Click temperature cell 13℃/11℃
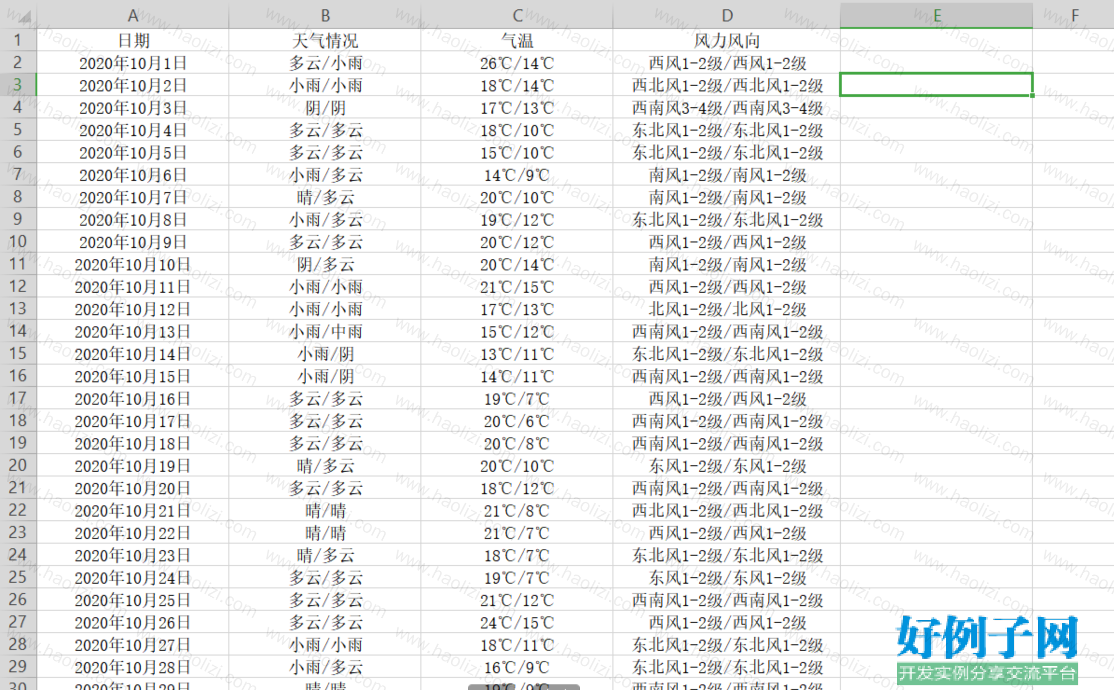This screenshot has width=1114, height=690. [x=516, y=353]
